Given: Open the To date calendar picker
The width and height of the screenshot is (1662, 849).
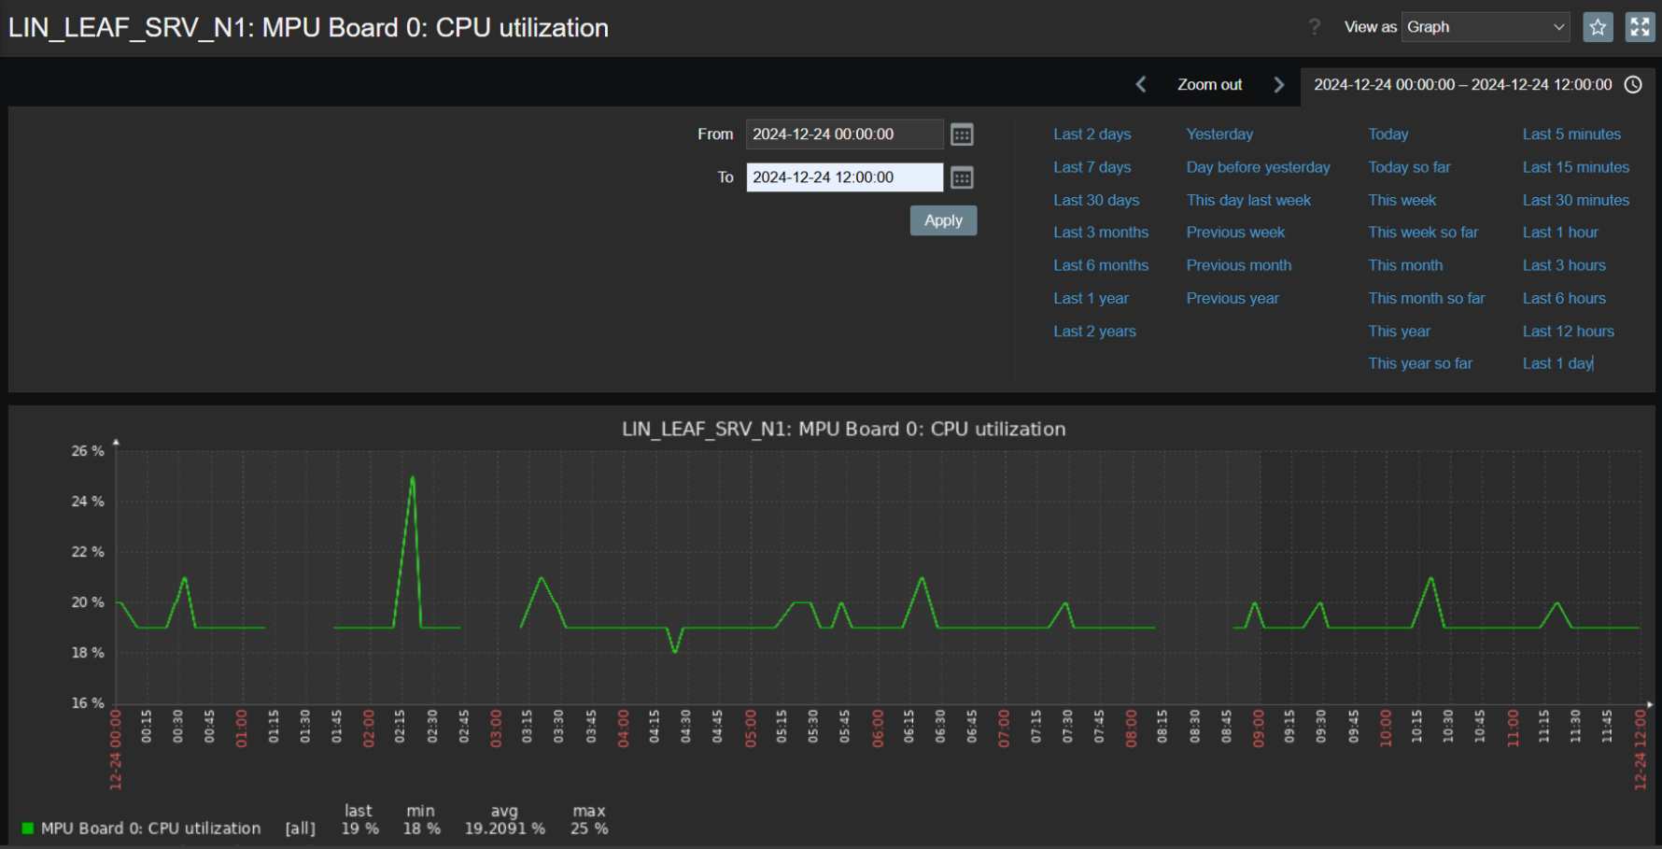Looking at the screenshot, I should click(962, 177).
